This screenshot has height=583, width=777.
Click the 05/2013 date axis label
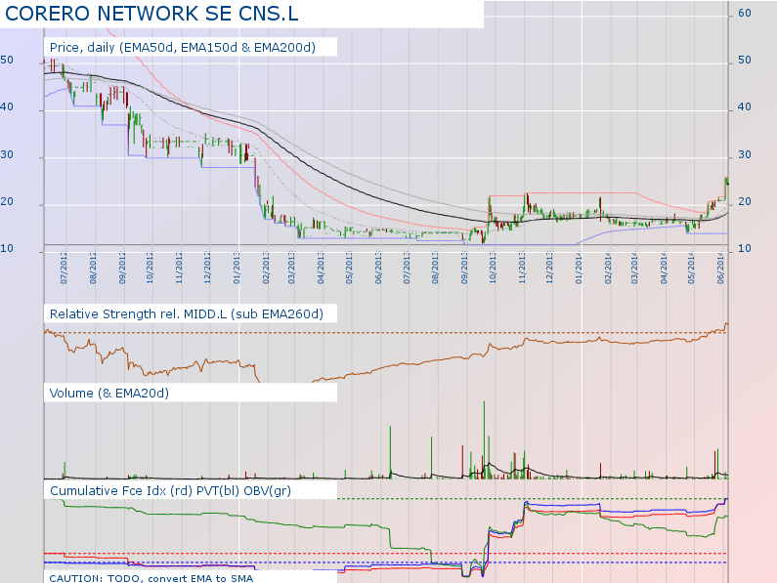tap(349, 268)
